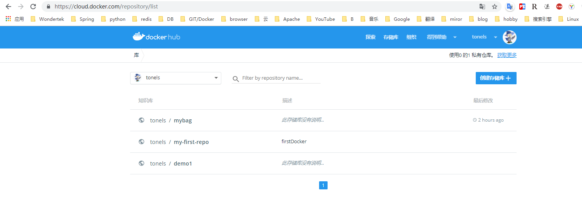Open the tonels / demo1 repository
582x209 pixels.
pyautogui.click(x=171, y=164)
